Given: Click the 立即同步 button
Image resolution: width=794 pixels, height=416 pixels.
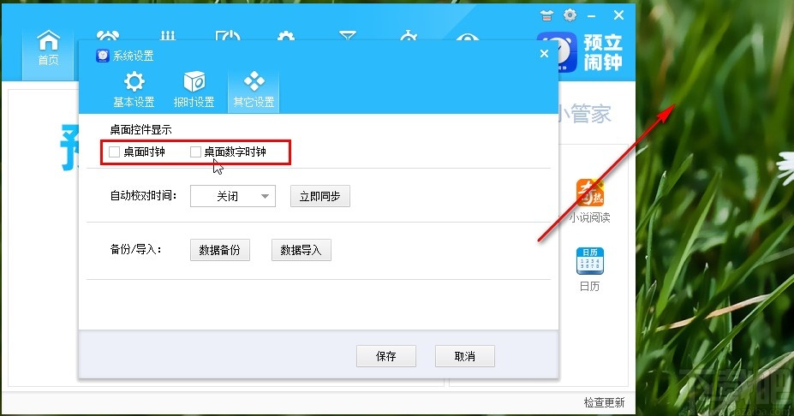Looking at the screenshot, I should 320,196.
